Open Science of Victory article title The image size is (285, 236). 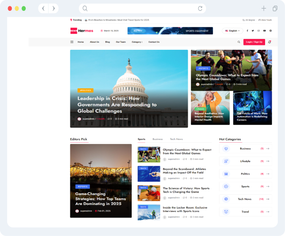click(x=186, y=190)
